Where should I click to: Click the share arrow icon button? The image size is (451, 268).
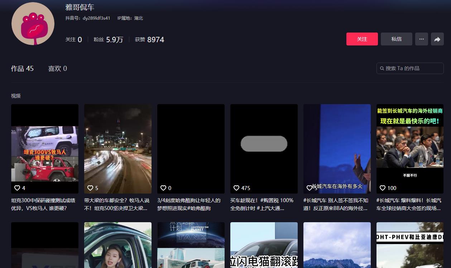click(437, 39)
